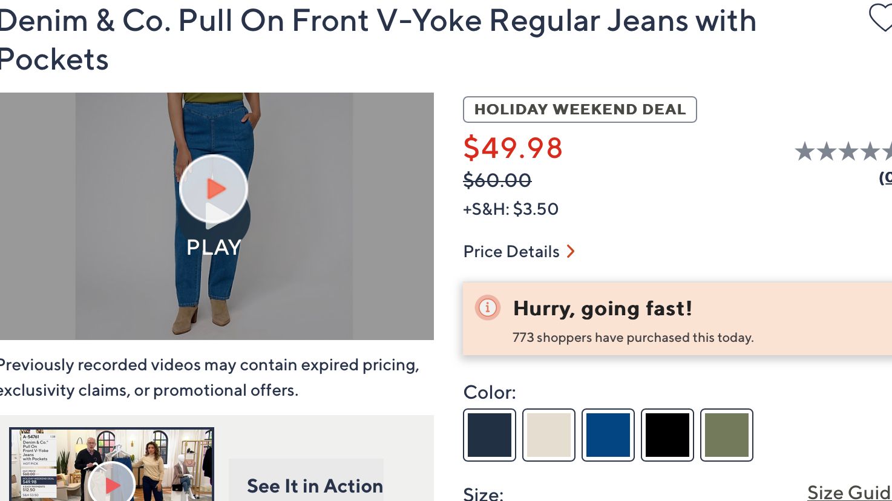Screen dimensions: 892x501
Task: Select the dark navy color swatch
Action: 490,434
